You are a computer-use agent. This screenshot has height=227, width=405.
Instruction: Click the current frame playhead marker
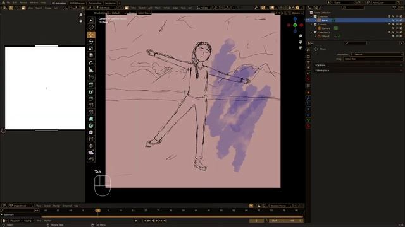pyautogui.click(x=97, y=211)
